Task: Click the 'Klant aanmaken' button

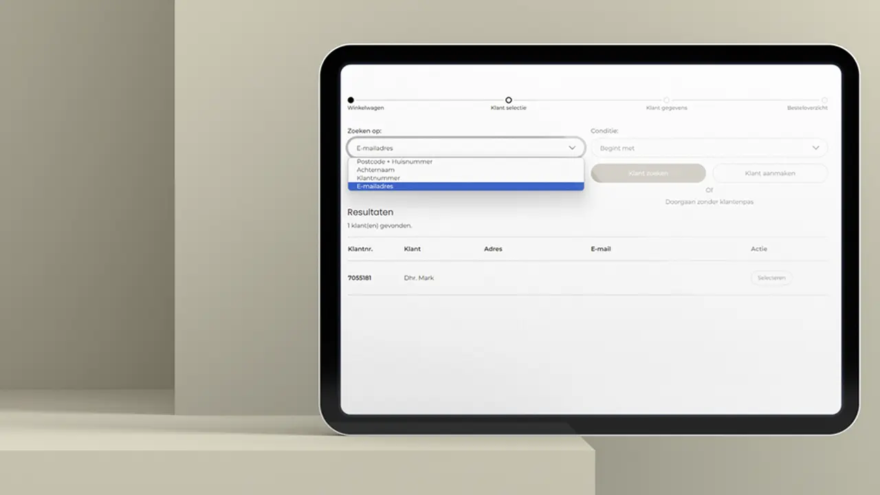Action: [x=770, y=173]
